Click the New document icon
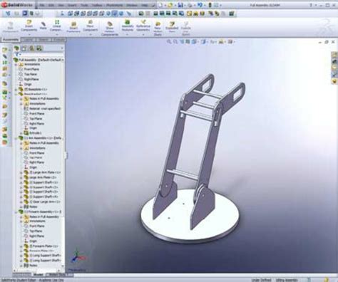This screenshot has width=338, height=282. (160, 5)
